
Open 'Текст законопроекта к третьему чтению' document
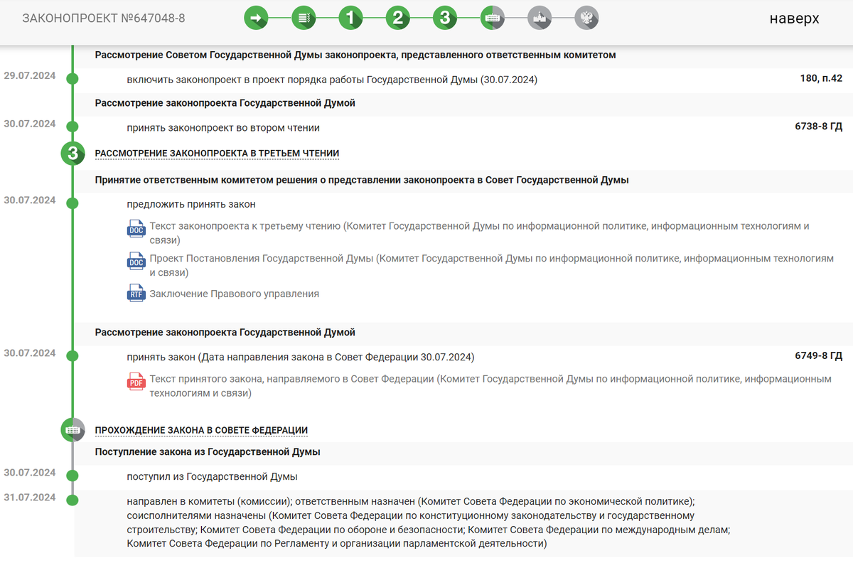click(x=479, y=232)
